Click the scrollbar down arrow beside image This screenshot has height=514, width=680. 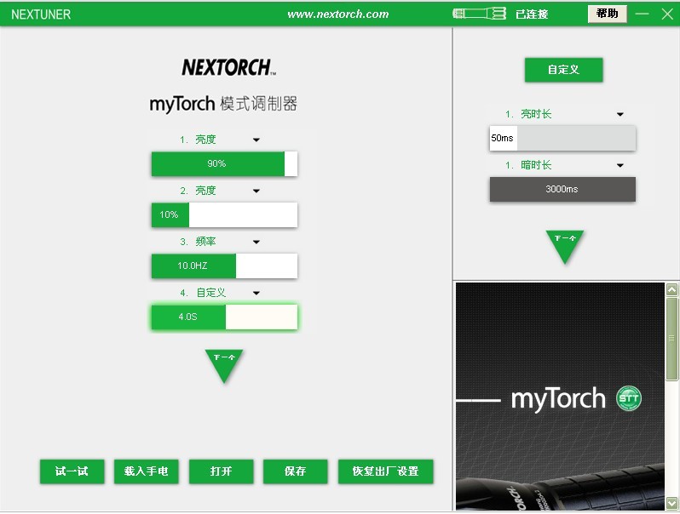click(671, 503)
